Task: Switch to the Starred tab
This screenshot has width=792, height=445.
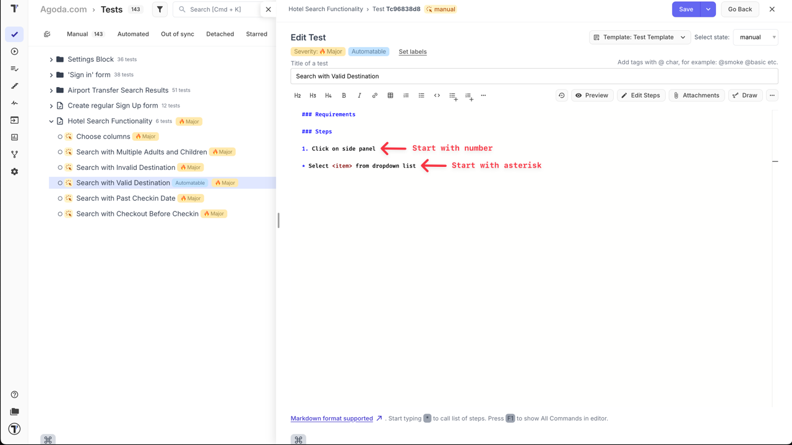Action: click(256, 34)
